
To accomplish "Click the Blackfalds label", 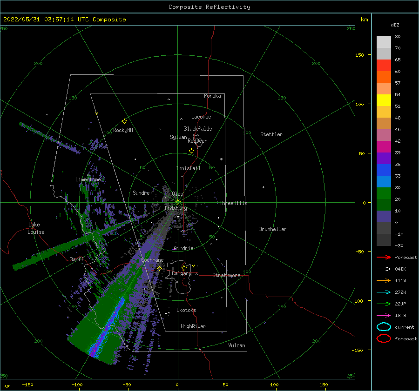I will [x=198, y=129].
